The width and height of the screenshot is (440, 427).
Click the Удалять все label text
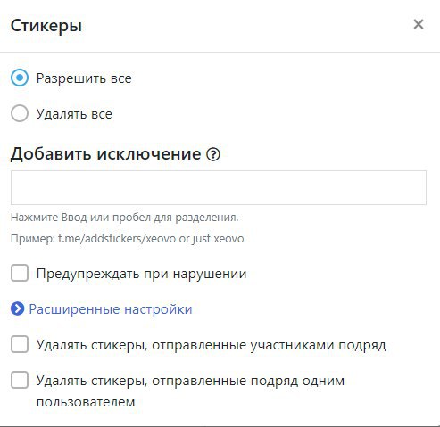tap(74, 114)
